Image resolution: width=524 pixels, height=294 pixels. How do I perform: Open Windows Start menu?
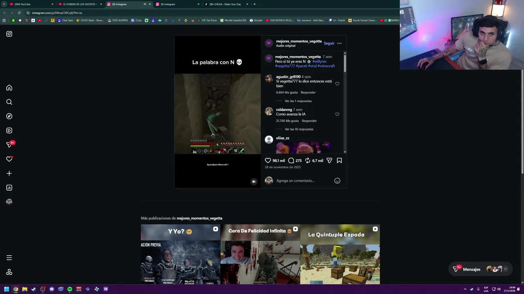pyautogui.click(x=7, y=289)
